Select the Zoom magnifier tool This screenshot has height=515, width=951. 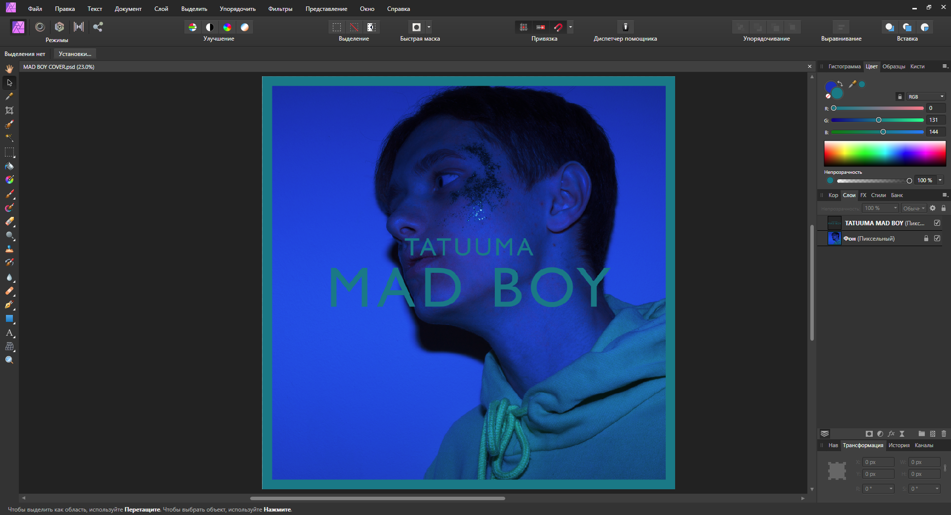click(9, 360)
